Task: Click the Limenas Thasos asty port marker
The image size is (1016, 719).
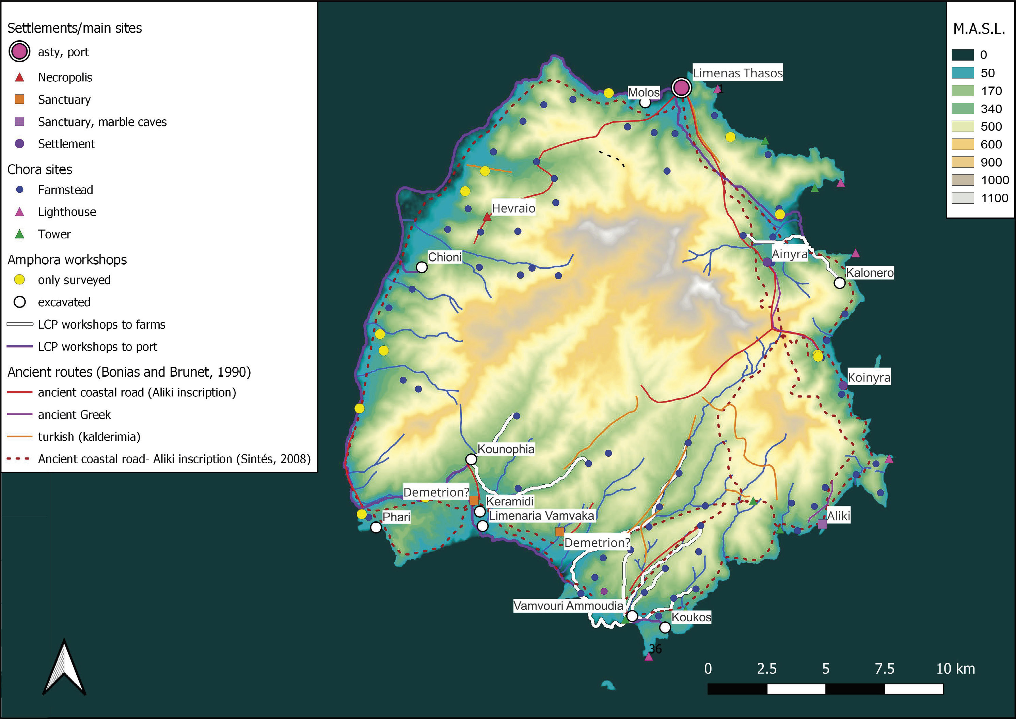Action: coord(681,88)
